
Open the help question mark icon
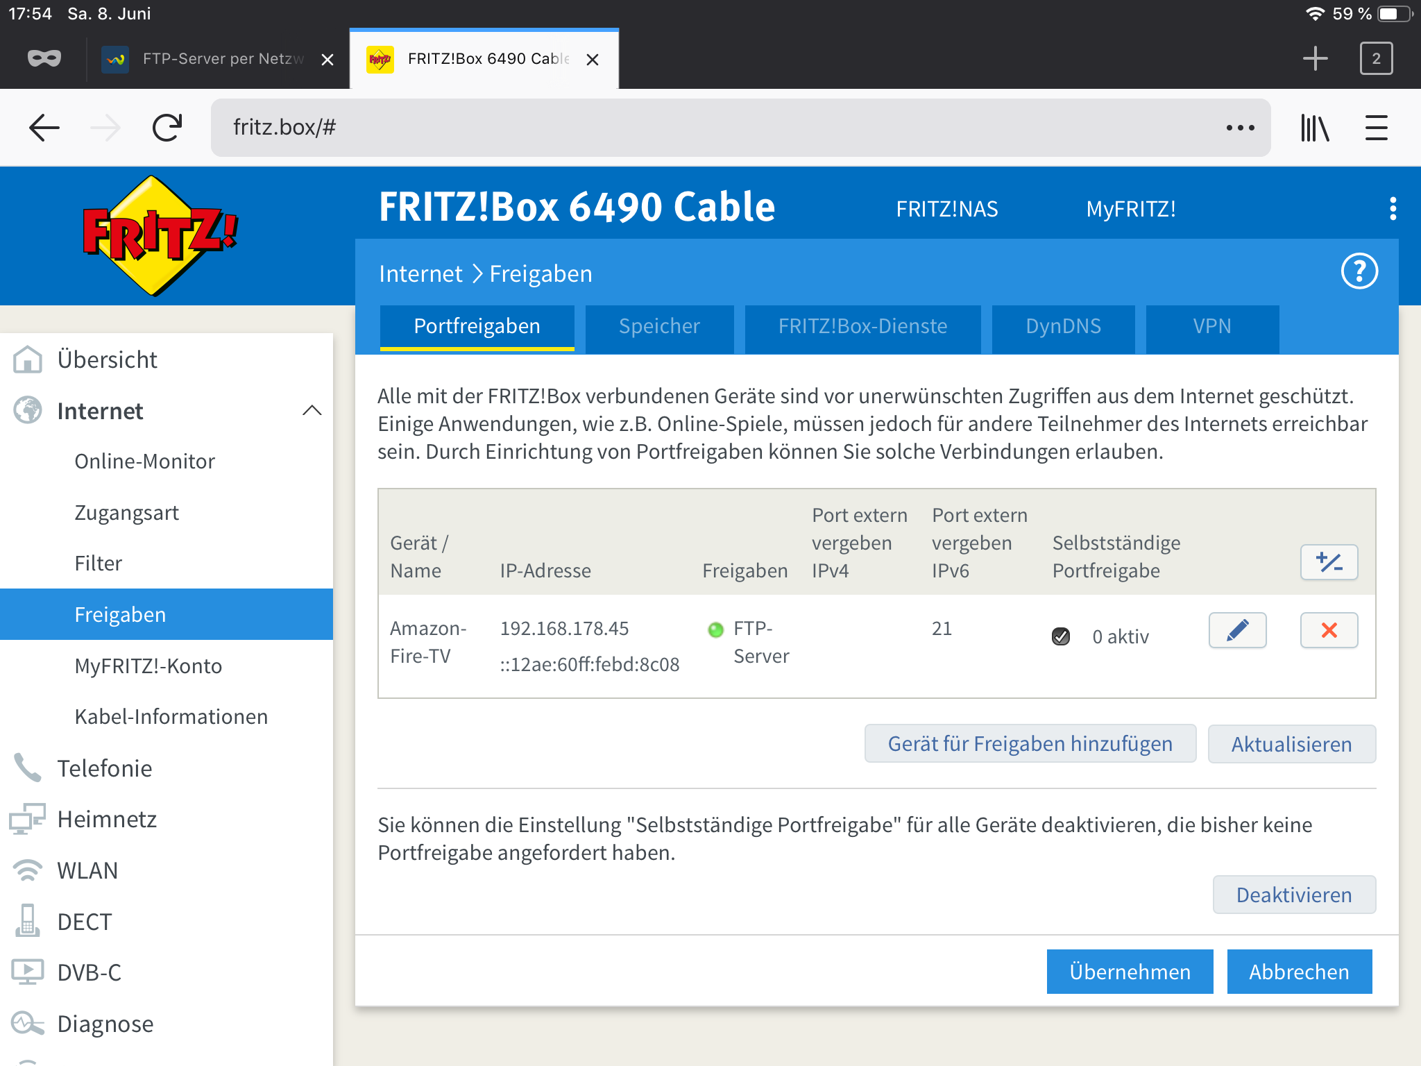[x=1359, y=271]
